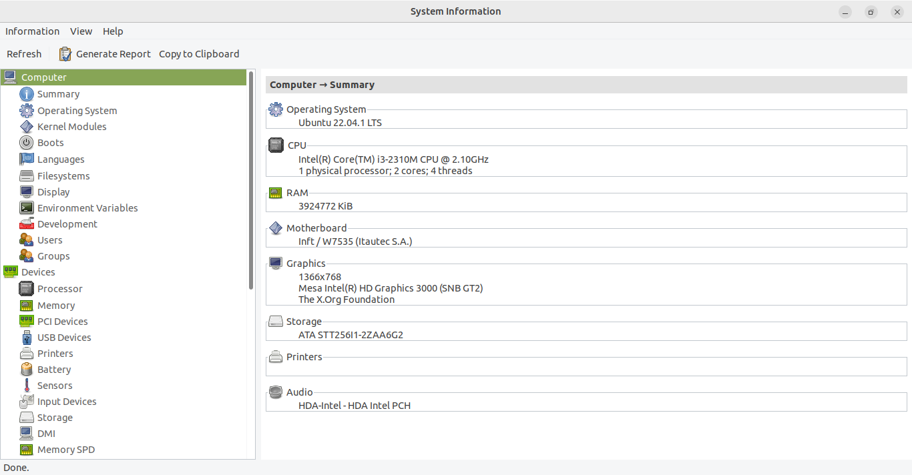
Task: Click the Summary info icon in sidebar
Action: (x=27, y=94)
